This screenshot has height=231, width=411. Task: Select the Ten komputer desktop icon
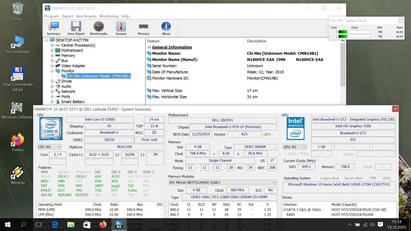18,44
